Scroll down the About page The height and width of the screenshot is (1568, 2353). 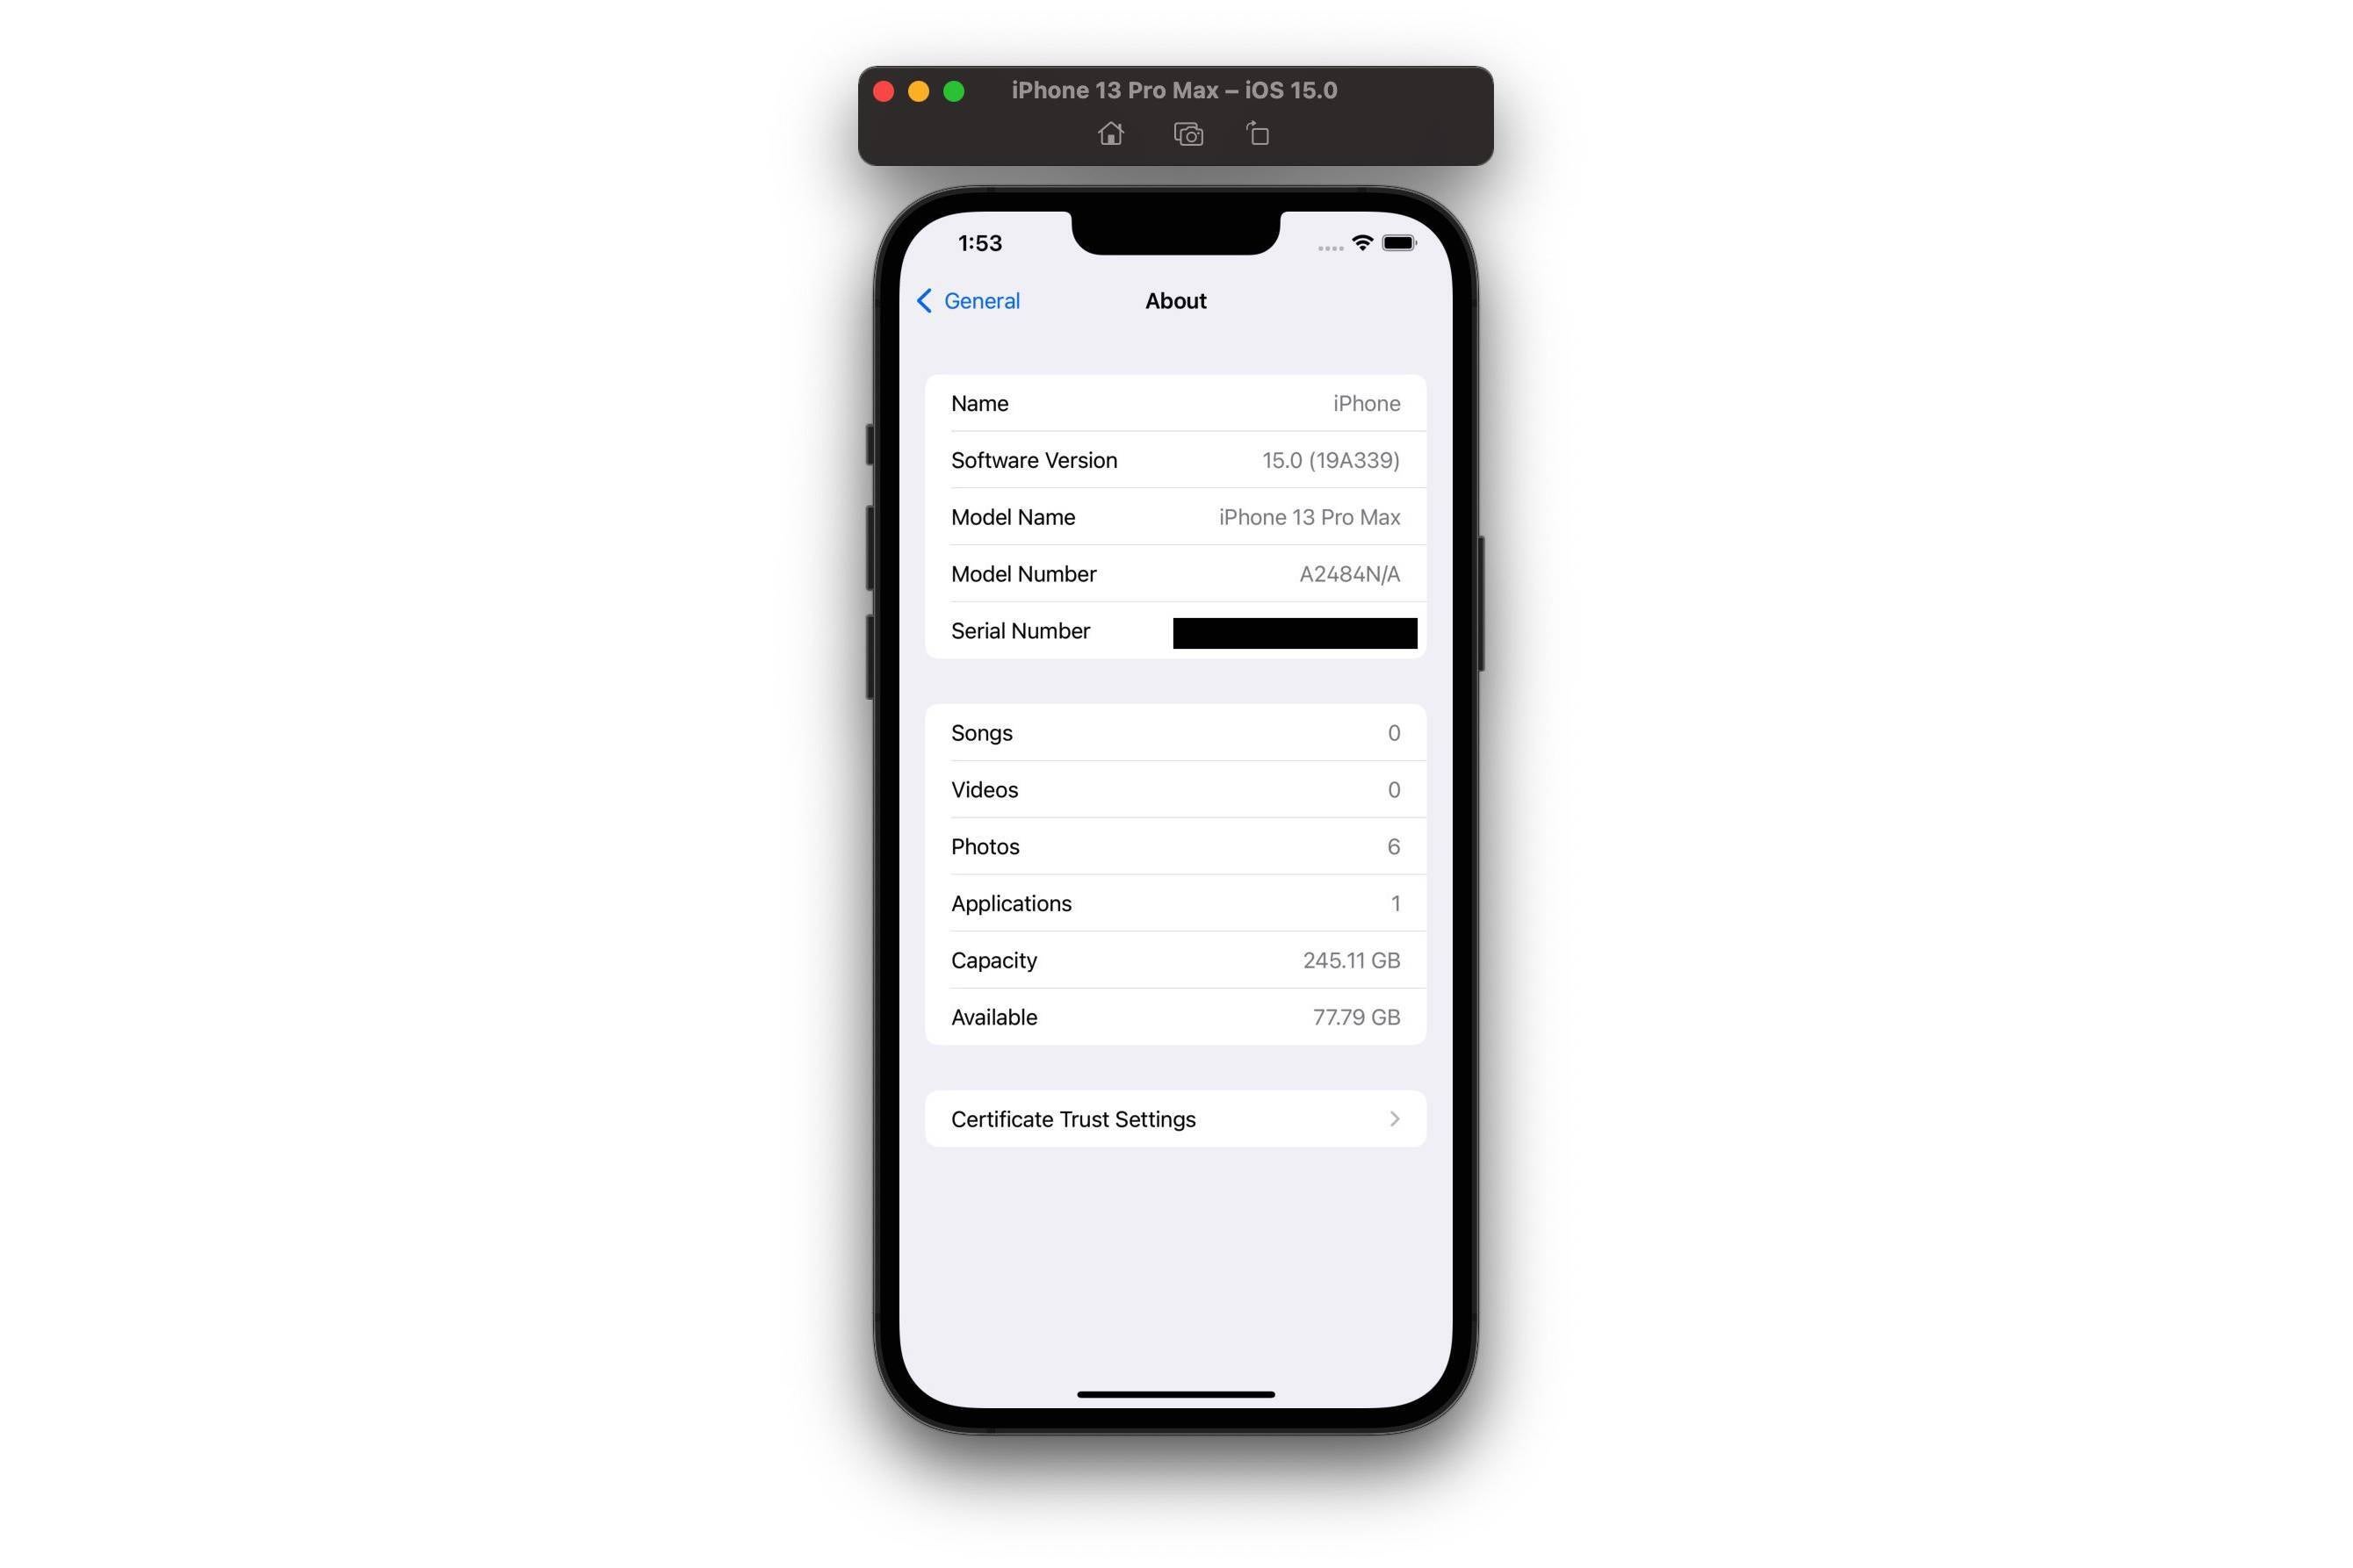(1175, 788)
